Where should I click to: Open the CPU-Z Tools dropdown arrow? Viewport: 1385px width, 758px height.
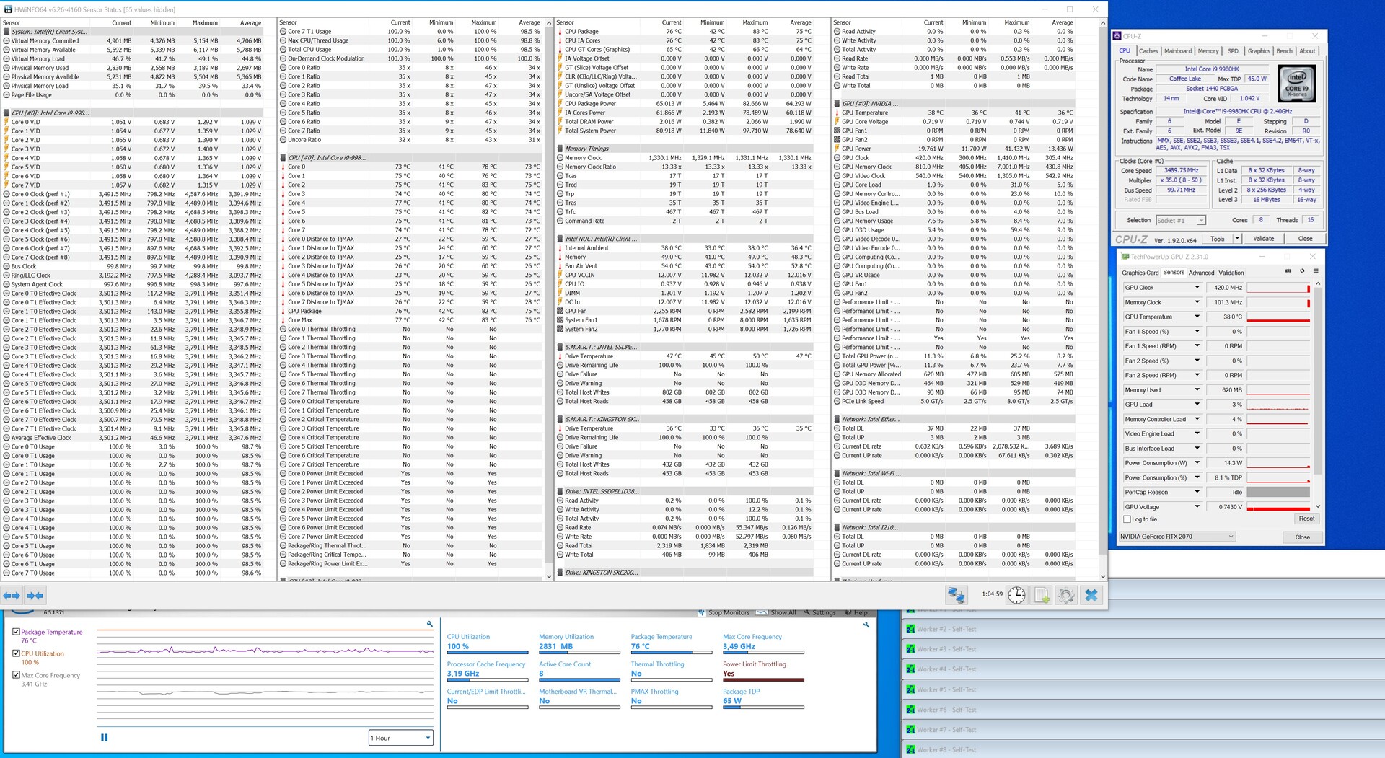tap(1236, 239)
